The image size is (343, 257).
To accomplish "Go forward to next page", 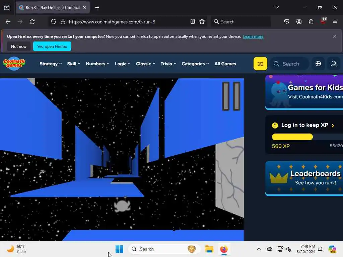I will 20,22.
